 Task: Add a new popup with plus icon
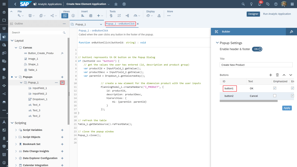point(62,77)
